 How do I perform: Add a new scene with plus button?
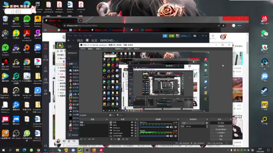click(81, 139)
